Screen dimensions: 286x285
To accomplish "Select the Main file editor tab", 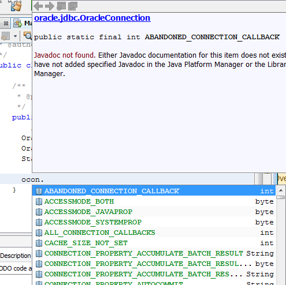I will coord(22,23).
